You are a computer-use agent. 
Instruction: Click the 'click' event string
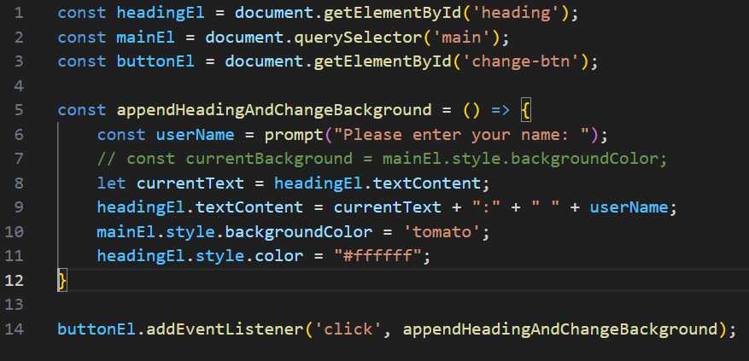pyautogui.click(x=348, y=329)
